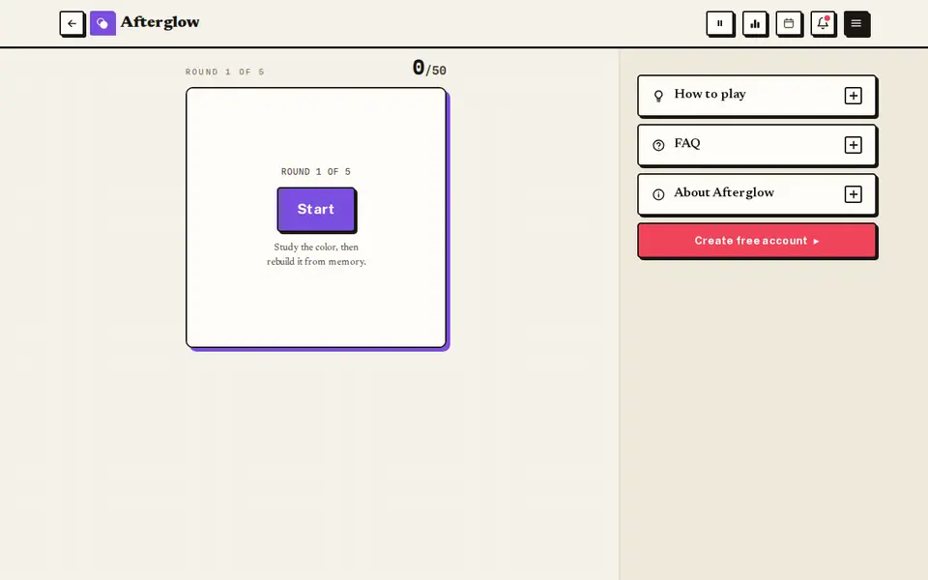Click Create free account button
928x580 pixels.
click(x=756, y=241)
